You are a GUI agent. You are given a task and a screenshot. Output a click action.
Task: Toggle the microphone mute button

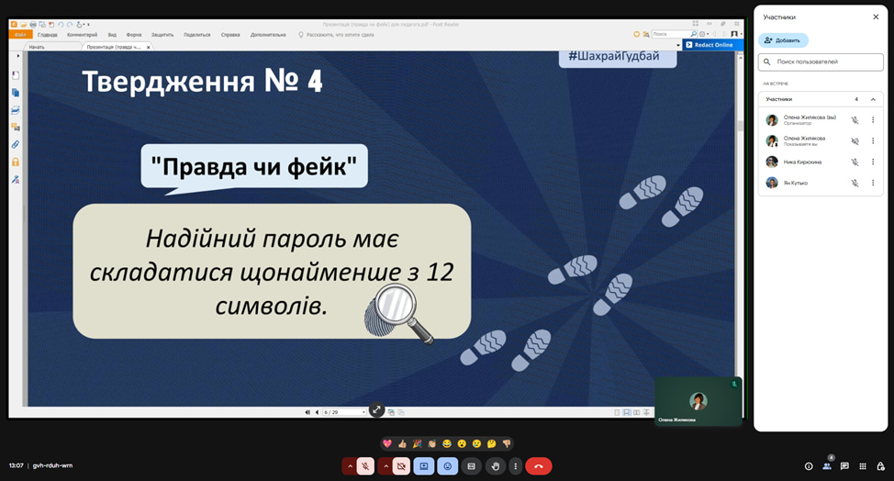coord(365,466)
